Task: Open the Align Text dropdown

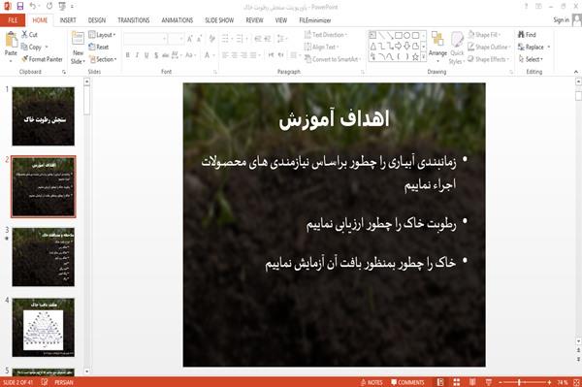Action: [321, 47]
